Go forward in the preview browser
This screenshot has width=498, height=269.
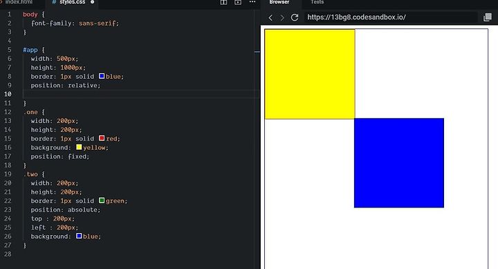tap(282, 17)
